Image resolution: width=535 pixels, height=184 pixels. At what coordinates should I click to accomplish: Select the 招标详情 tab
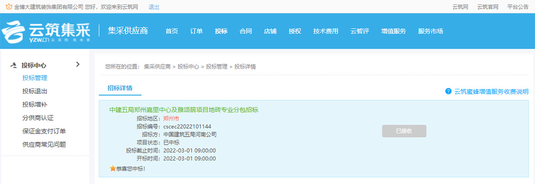click(x=120, y=88)
